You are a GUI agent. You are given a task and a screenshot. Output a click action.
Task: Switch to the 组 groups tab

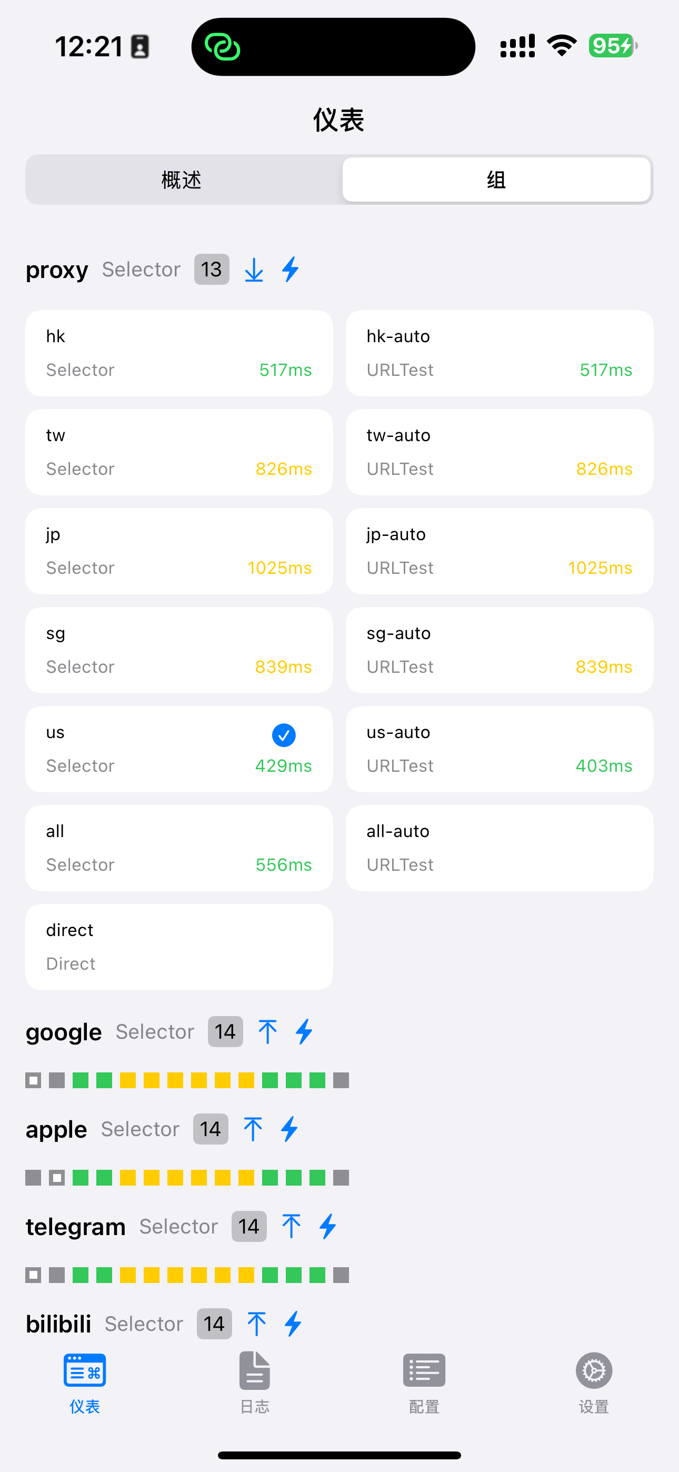[x=496, y=180]
